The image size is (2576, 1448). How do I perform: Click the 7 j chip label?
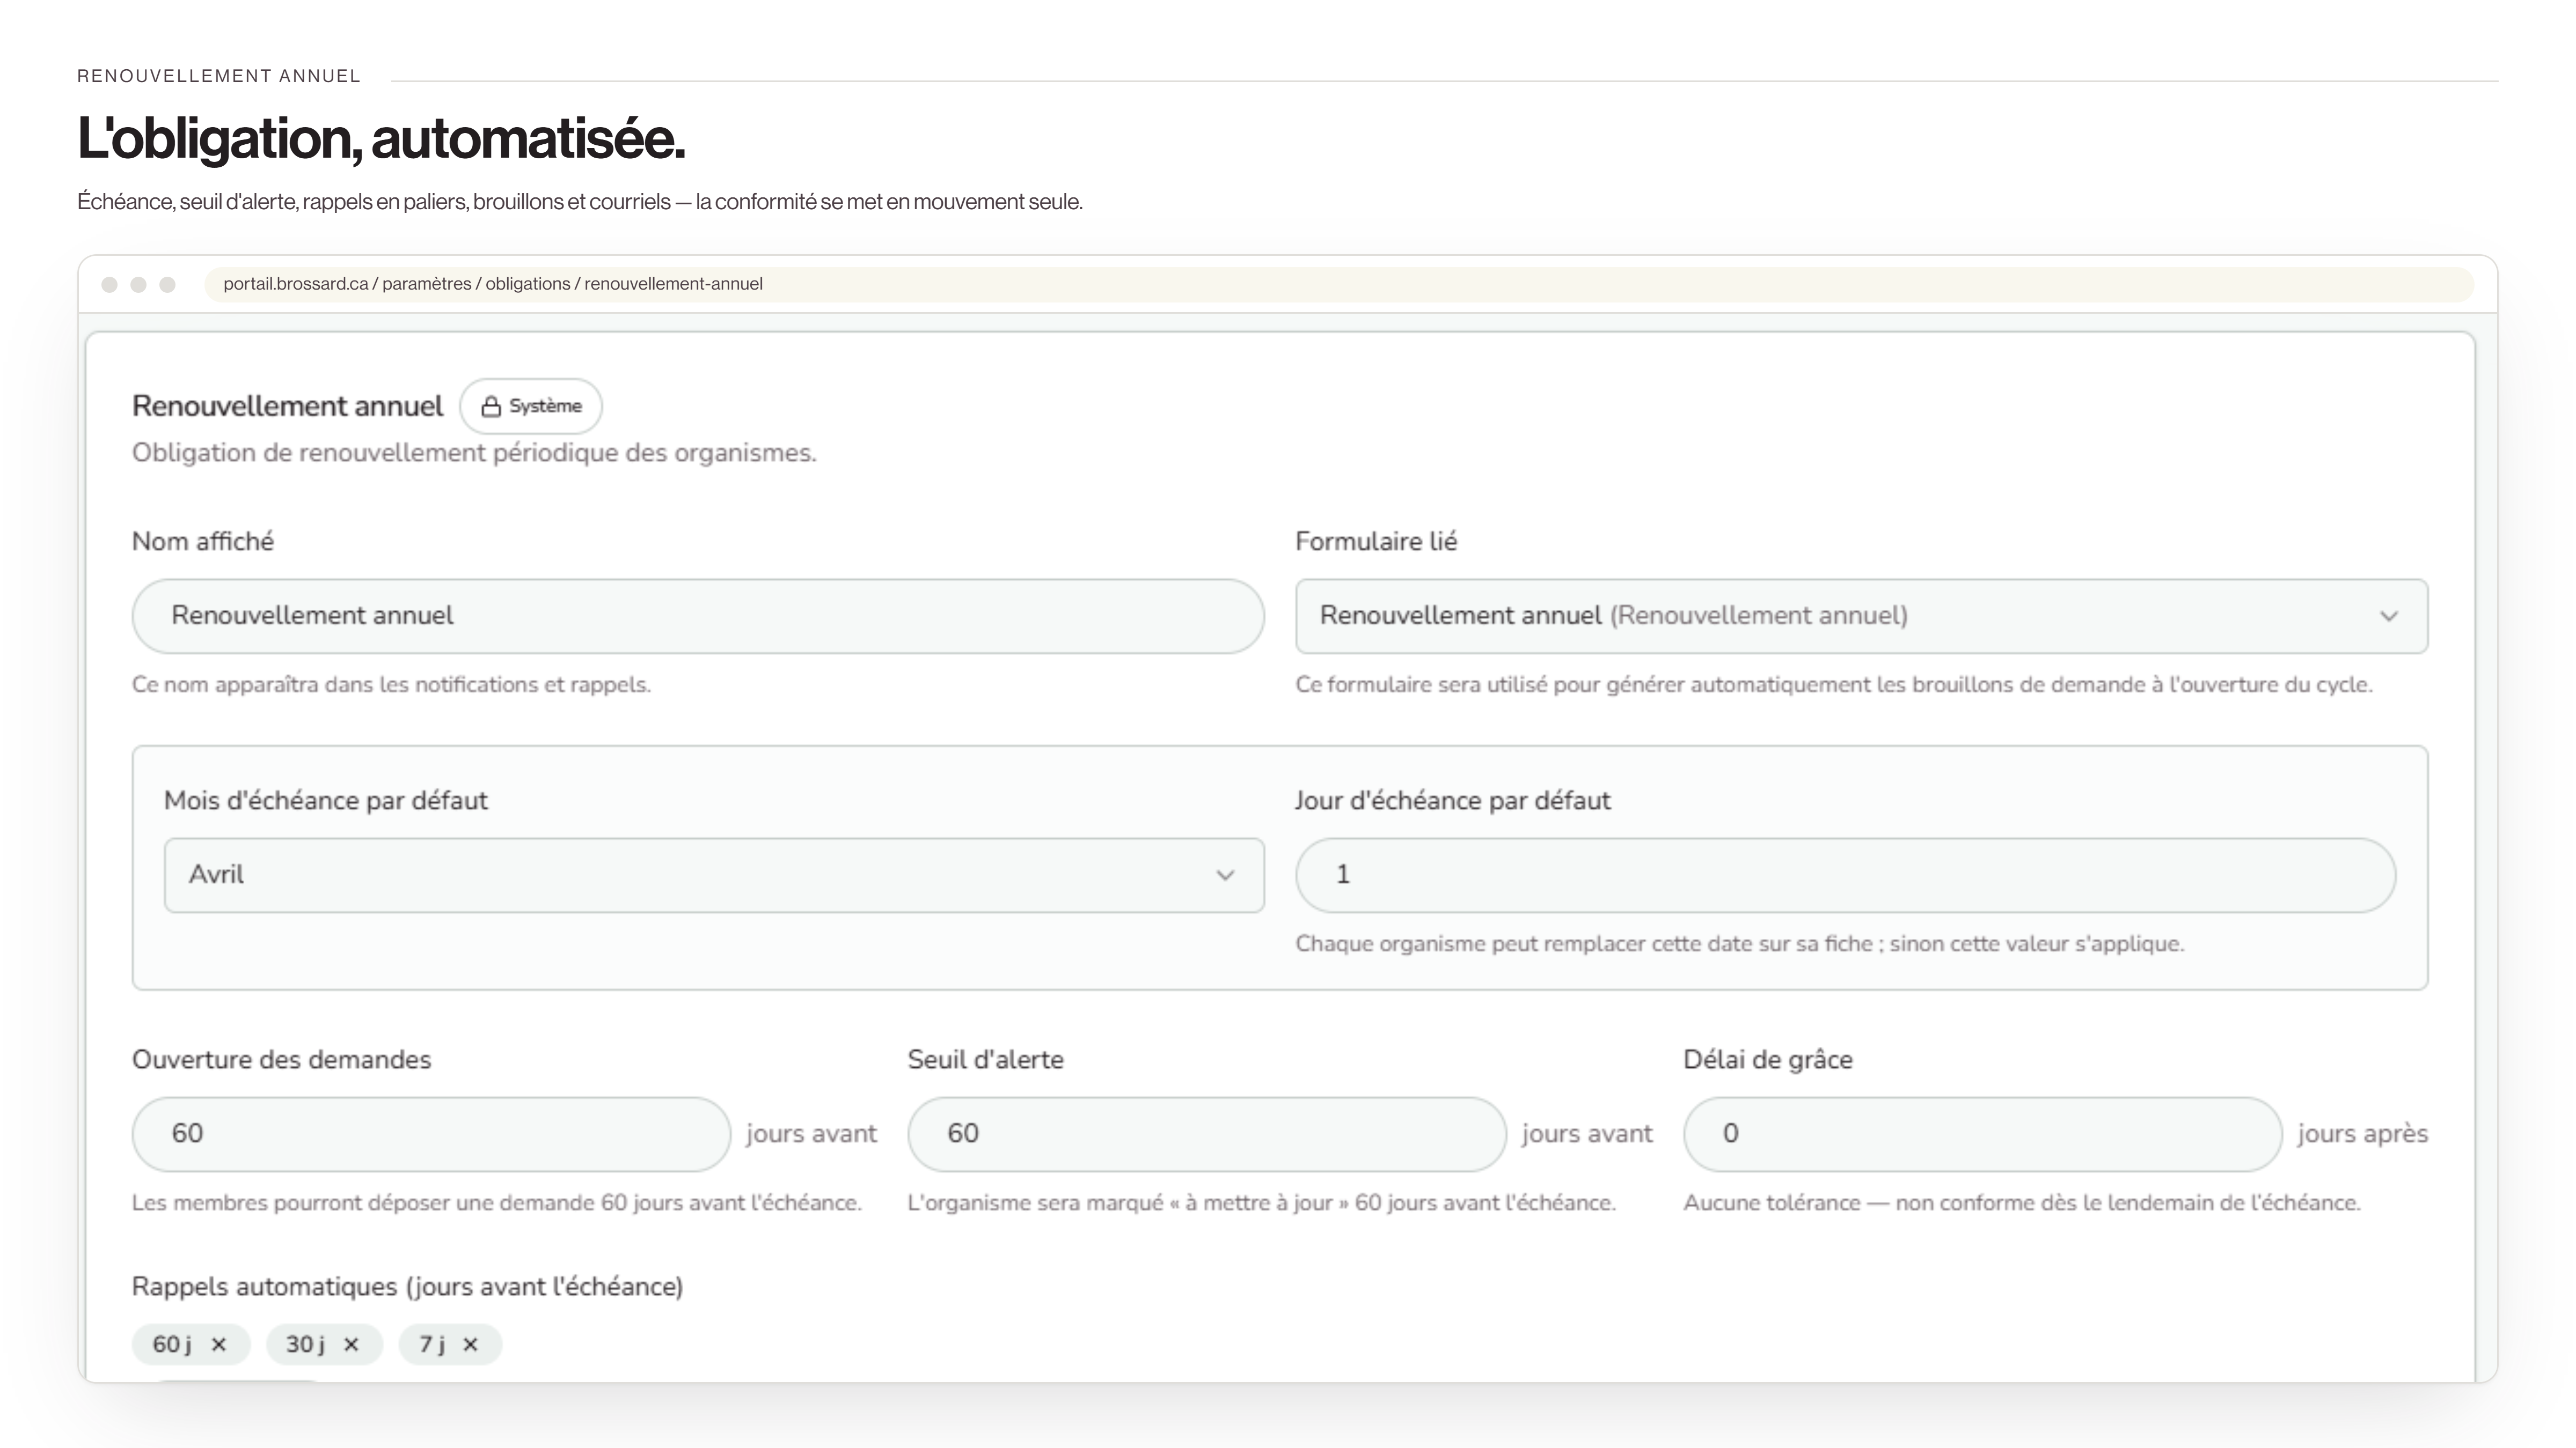[432, 1344]
